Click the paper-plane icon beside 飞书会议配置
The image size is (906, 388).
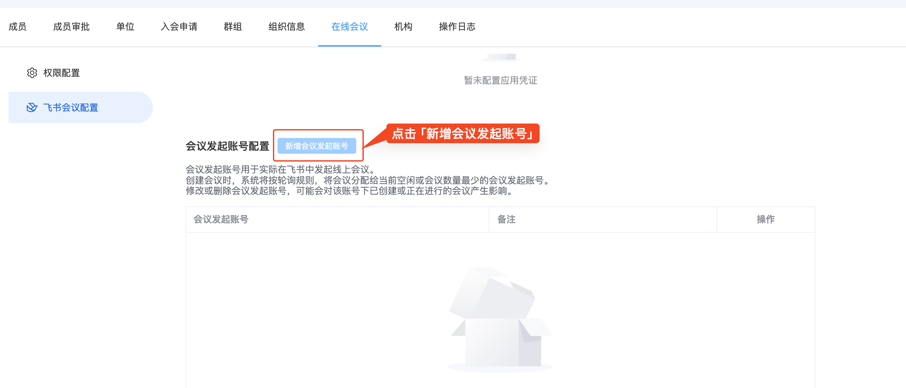[32, 107]
